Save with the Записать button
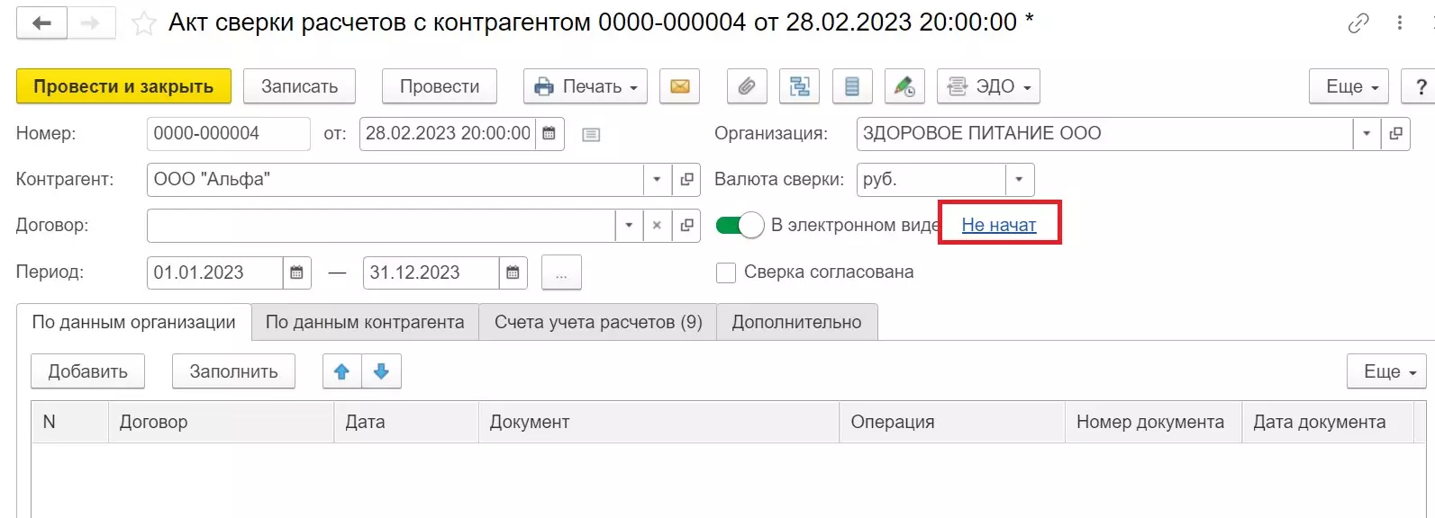 coord(299,86)
